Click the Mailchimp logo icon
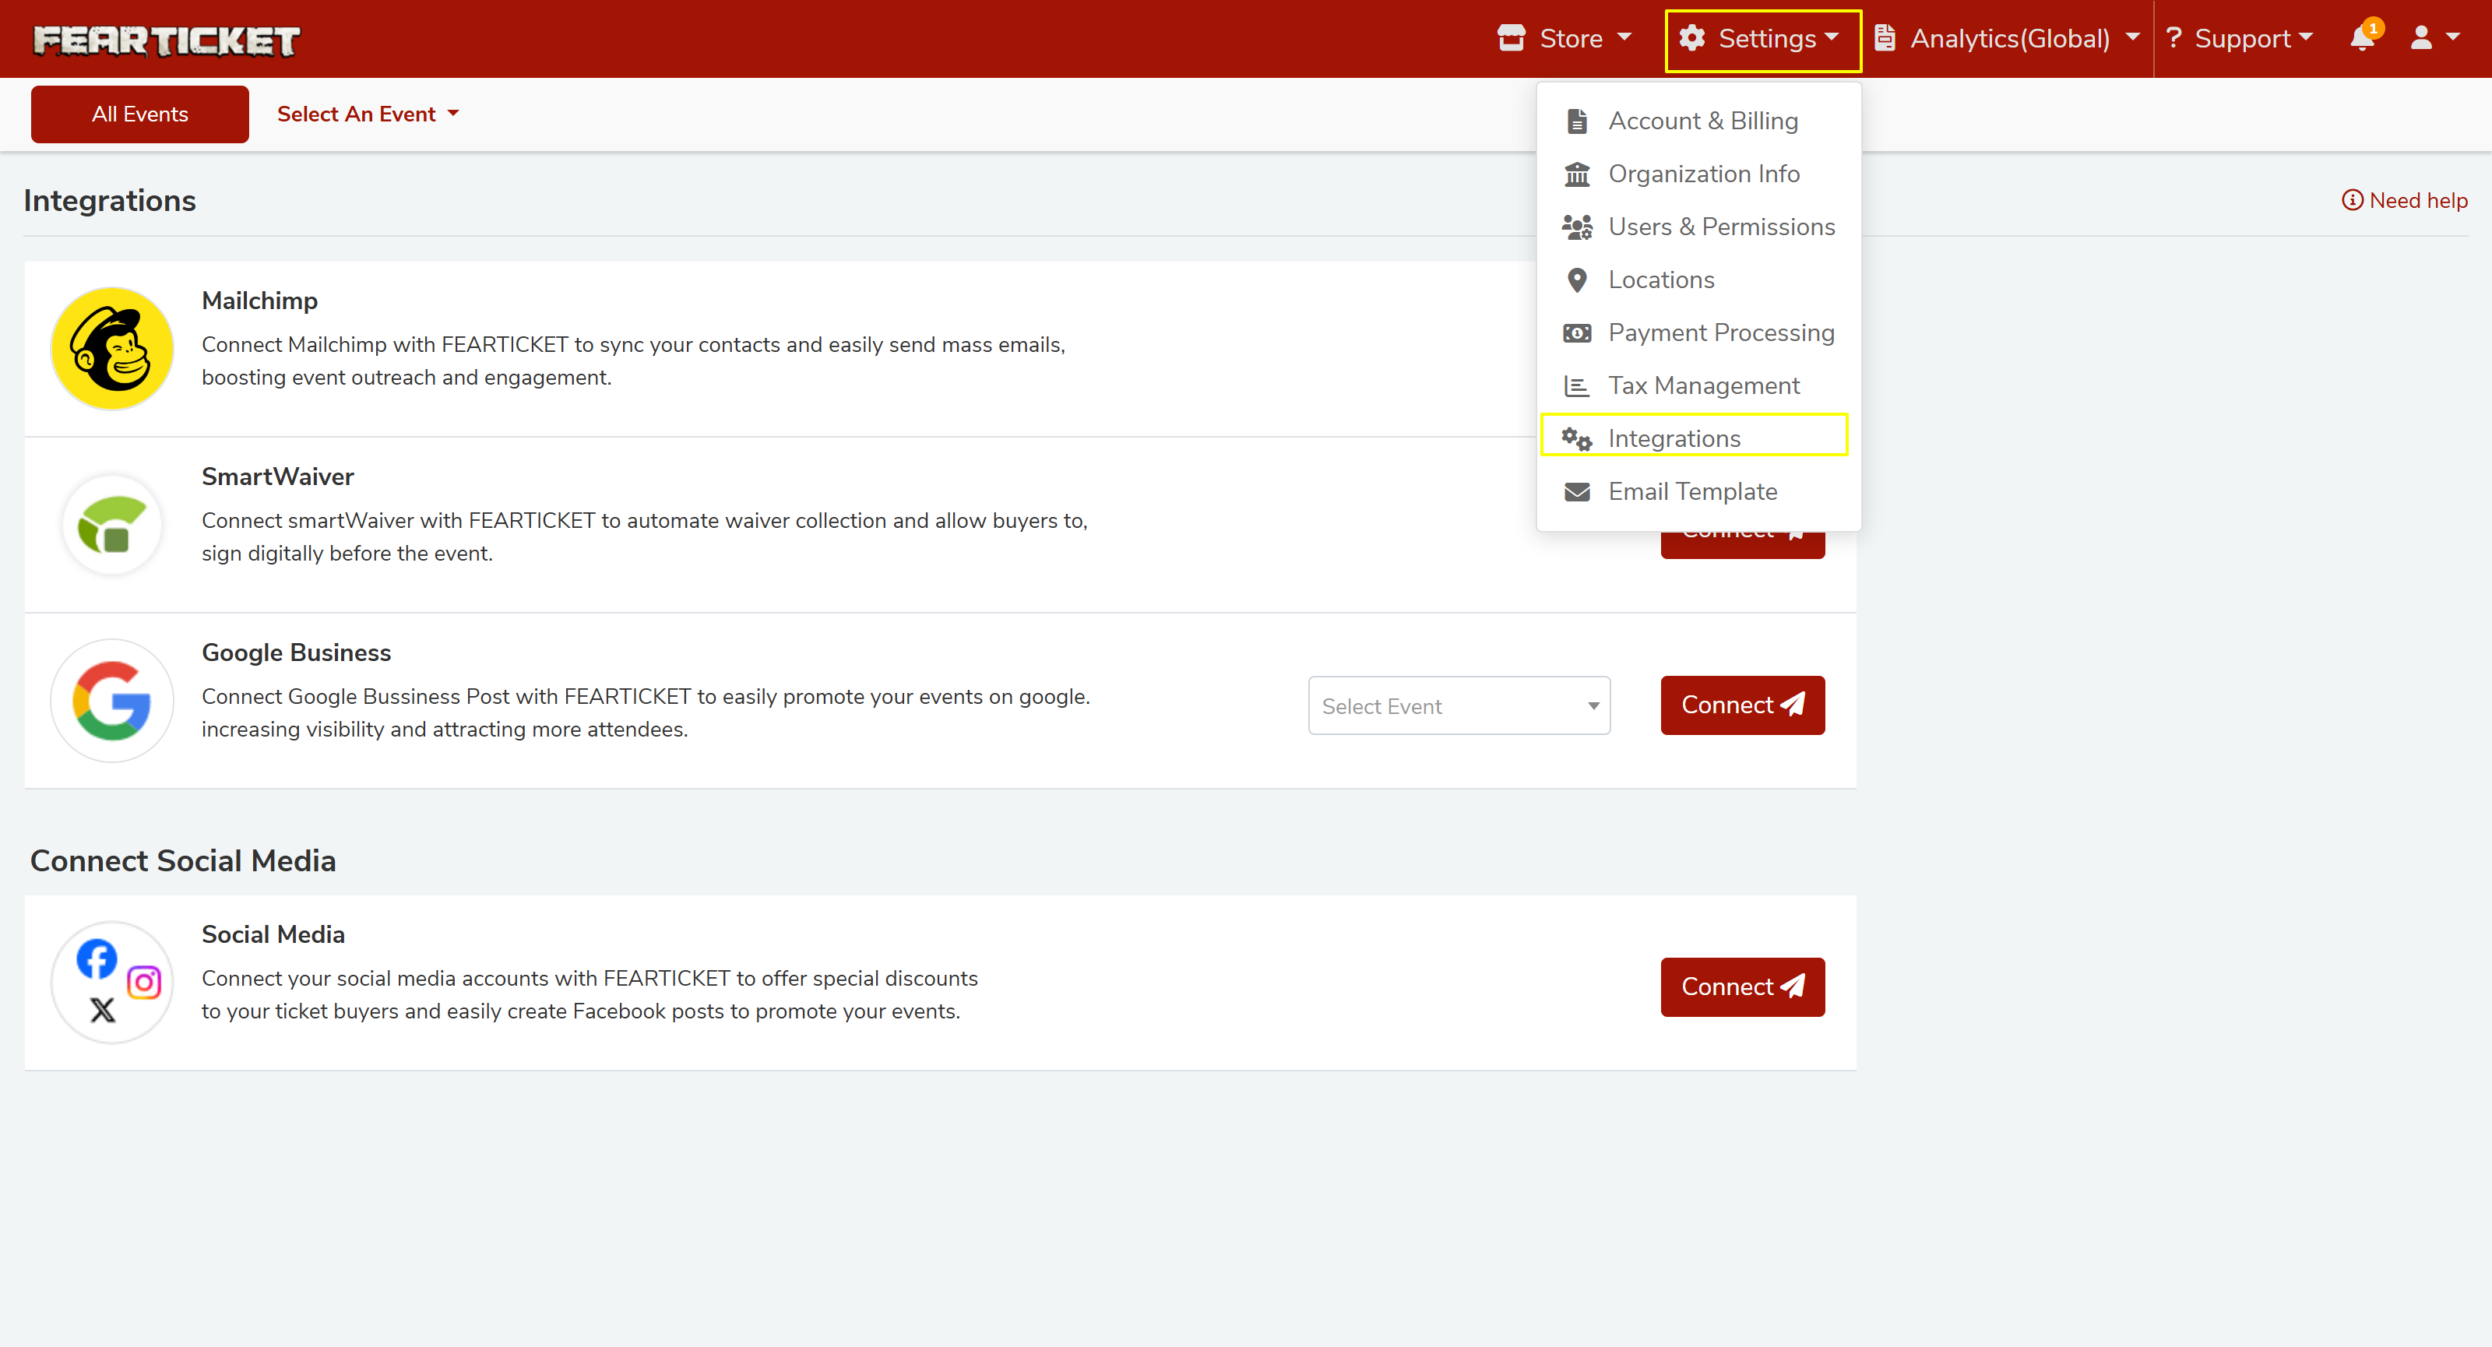The height and width of the screenshot is (1347, 2492). point(112,348)
